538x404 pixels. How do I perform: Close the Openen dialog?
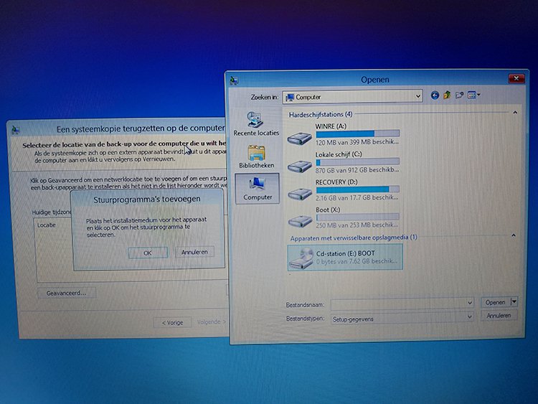tap(516, 79)
